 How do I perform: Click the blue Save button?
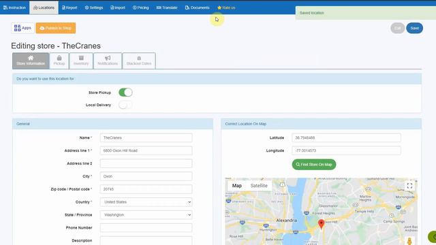coord(414,28)
